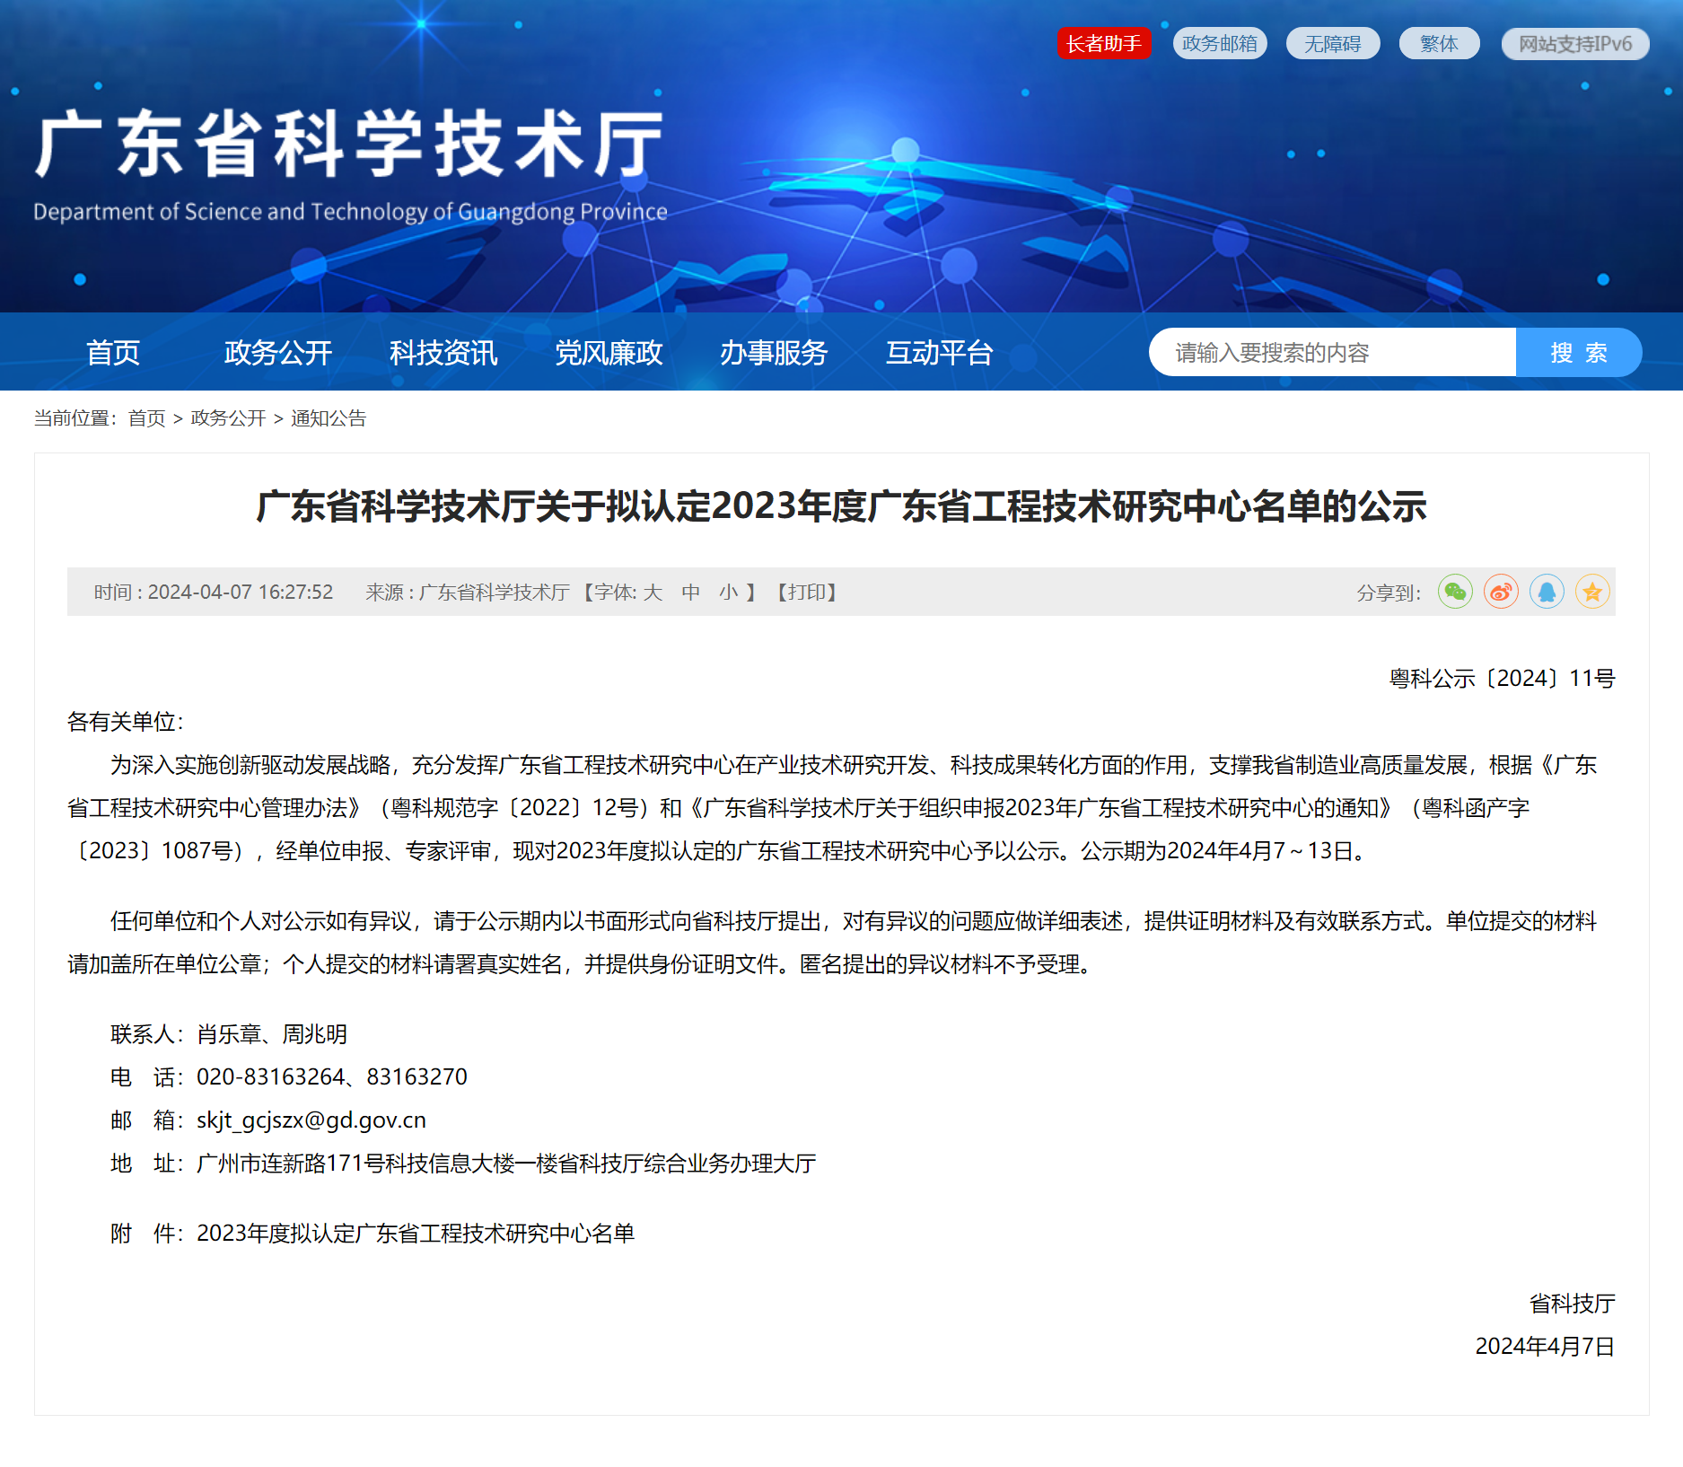Viewport: 1683px width, 1467px height.
Task: Share to QZone star icon
Action: click(1592, 592)
